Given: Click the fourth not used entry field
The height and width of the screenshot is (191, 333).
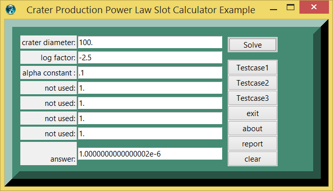Looking at the screenshot, I should click(x=150, y=134).
